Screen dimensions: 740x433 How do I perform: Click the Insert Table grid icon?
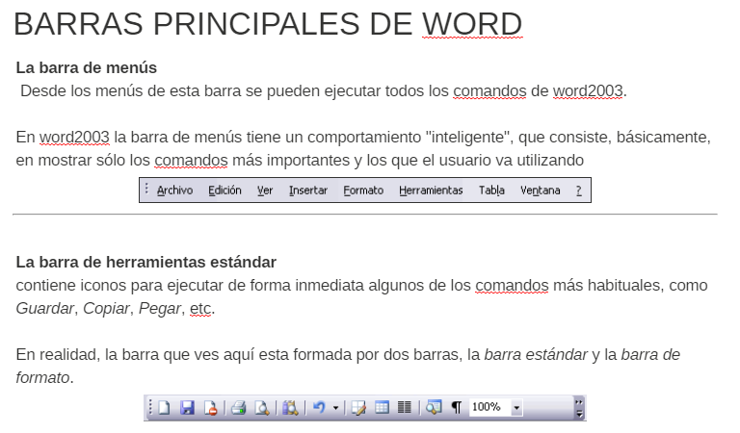(x=383, y=408)
